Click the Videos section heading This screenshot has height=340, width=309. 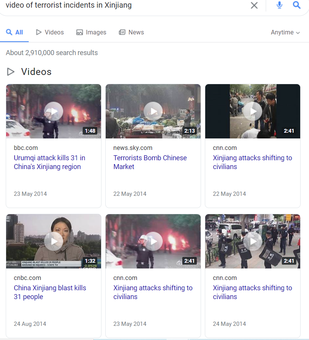(x=36, y=72)
